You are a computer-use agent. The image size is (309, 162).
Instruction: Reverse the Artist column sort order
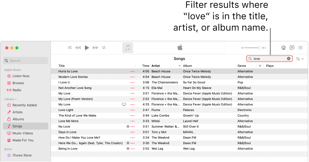point(166,66)
